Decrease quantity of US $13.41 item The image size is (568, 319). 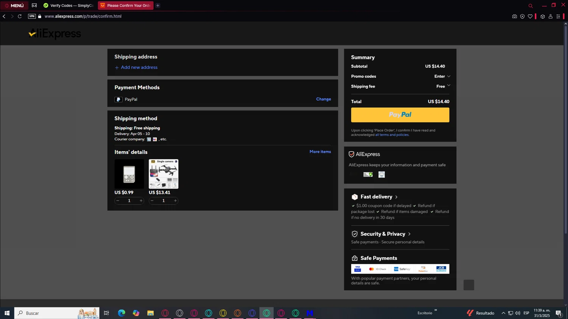[x=152, y=201]
